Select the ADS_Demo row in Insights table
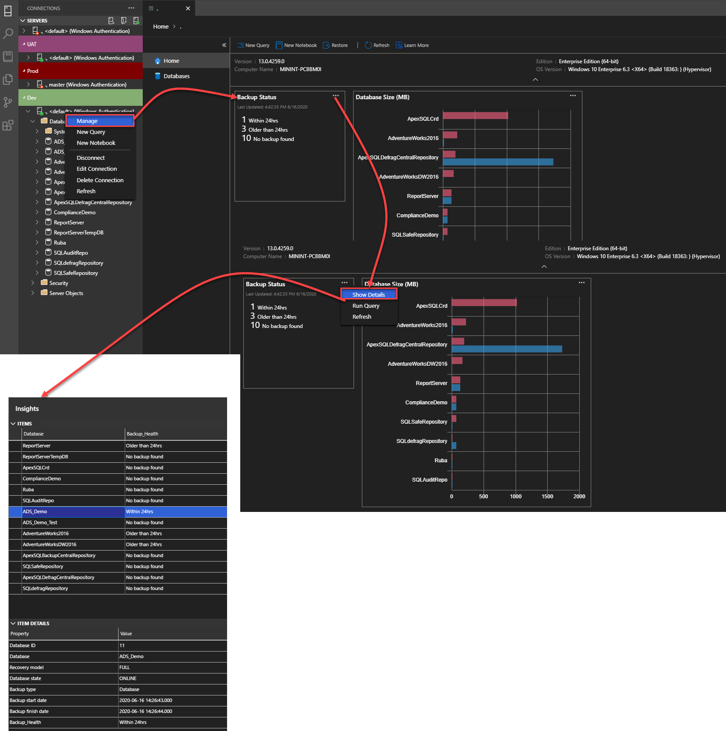The width and height of the screenshot is (726, 731). [x=118, y=511]
